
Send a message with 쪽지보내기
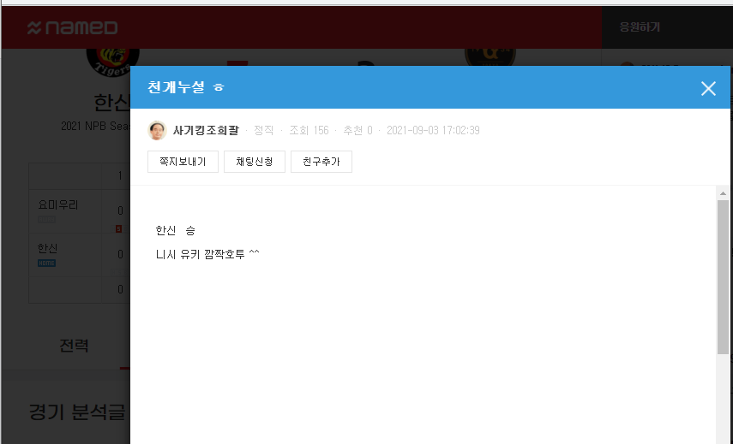tap(183, 162)
